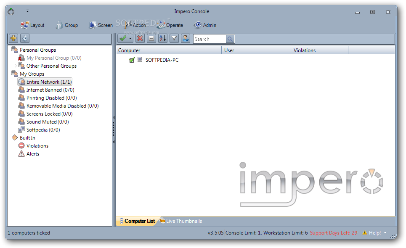
Task: Select Printing Disabled (0/0) group
Action: [x=51, y=98]
